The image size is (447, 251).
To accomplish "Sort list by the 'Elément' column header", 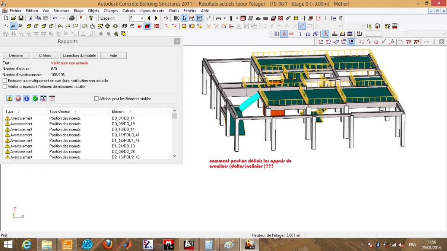I will [139, 112].
